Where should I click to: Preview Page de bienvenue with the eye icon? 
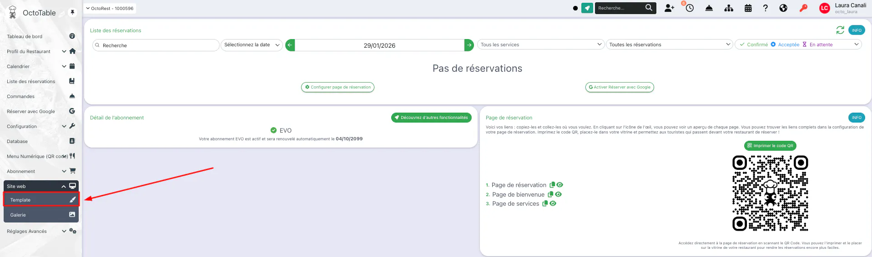[x=559, y=194]
